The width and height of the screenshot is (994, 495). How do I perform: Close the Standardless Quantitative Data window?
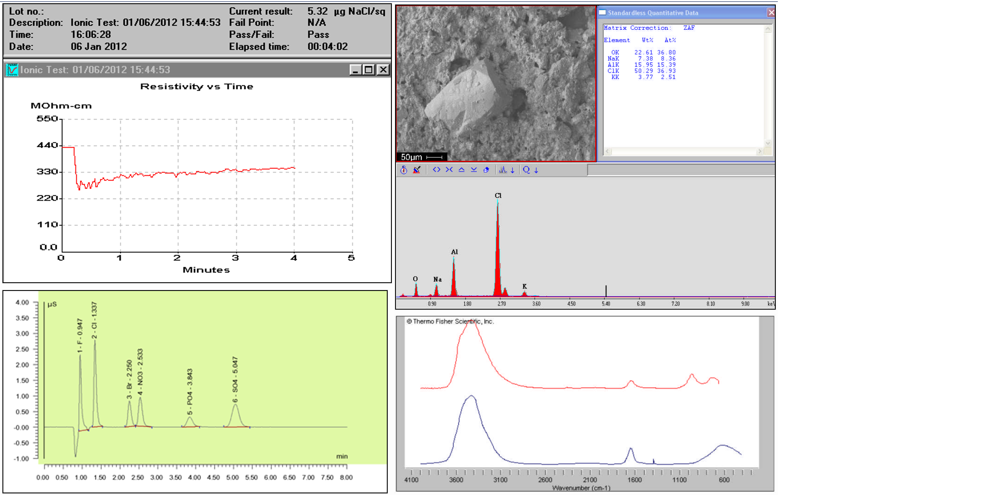tap(771, 12)
